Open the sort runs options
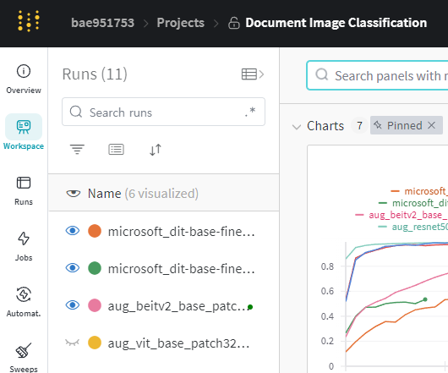 click(156, 150)
